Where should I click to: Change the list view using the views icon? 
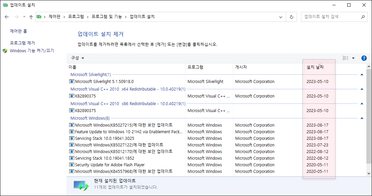(346, 58)
